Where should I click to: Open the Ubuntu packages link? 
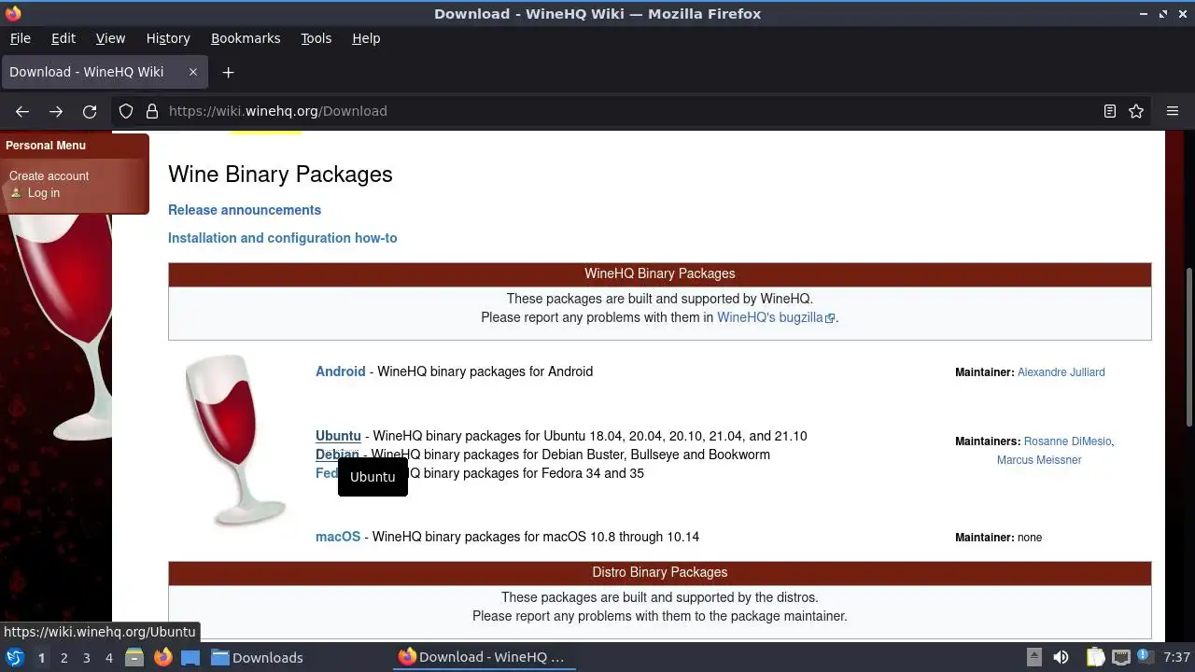338,436
